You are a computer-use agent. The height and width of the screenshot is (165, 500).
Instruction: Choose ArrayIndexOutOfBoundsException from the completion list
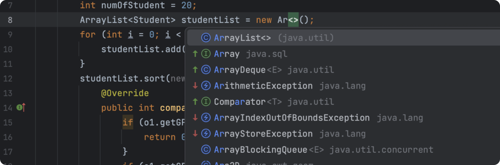click(x=292, y=118)
